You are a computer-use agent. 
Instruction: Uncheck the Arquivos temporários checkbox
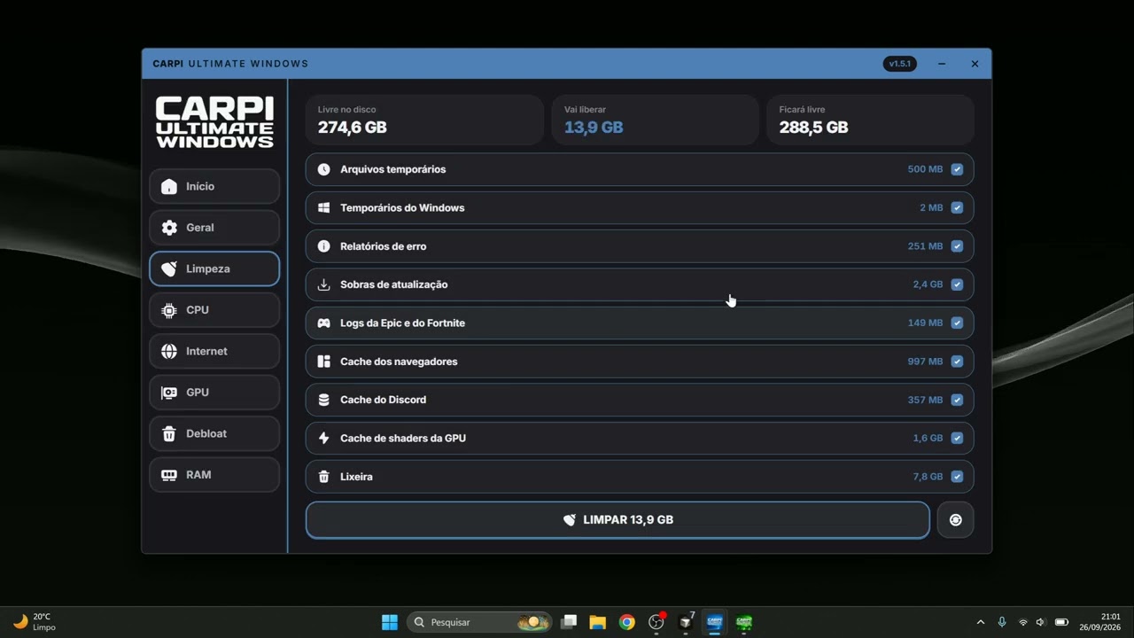click(x=957, y=169)
